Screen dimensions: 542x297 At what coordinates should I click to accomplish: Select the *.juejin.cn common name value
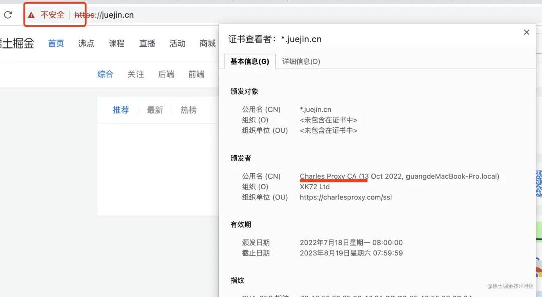coord(316,109)
